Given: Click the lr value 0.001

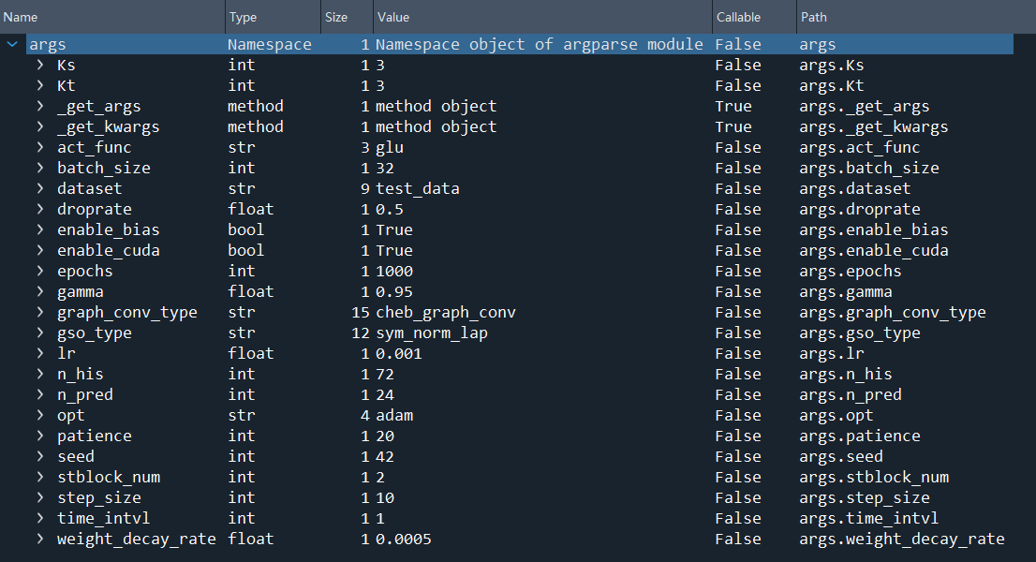Looking at the screenshot, I should pyautogui.click(x=399, y=353).
